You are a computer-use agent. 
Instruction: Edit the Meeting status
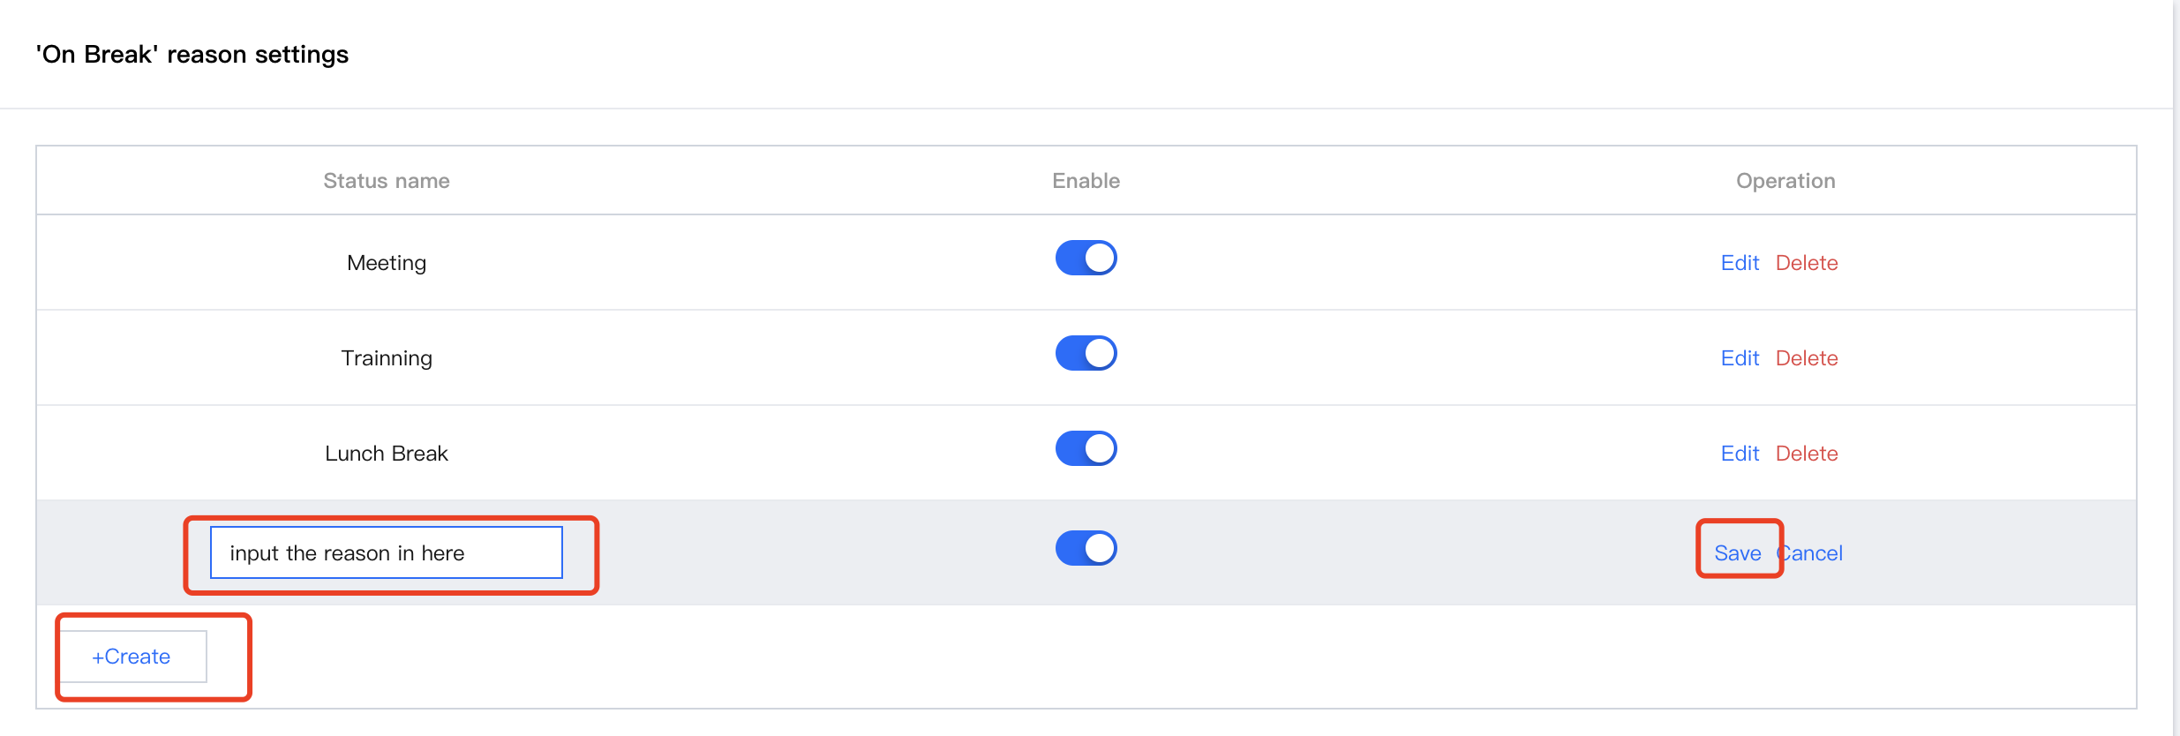(1740, 263)
